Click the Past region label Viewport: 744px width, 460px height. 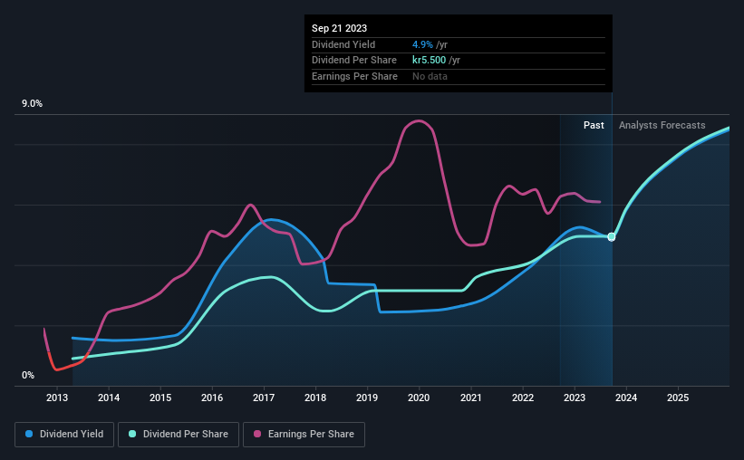coord(594,125)
